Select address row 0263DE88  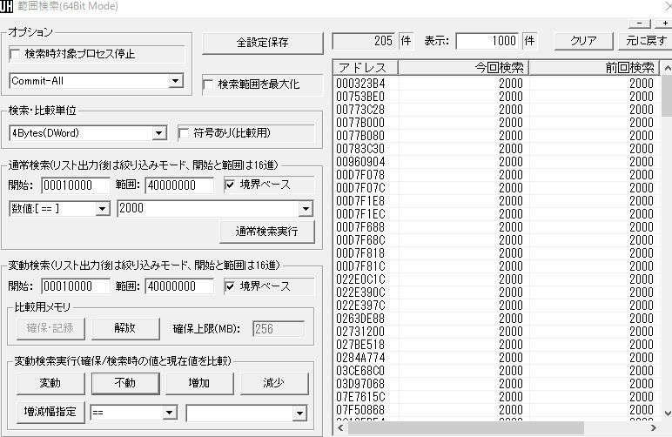click(x=497, y=319)
